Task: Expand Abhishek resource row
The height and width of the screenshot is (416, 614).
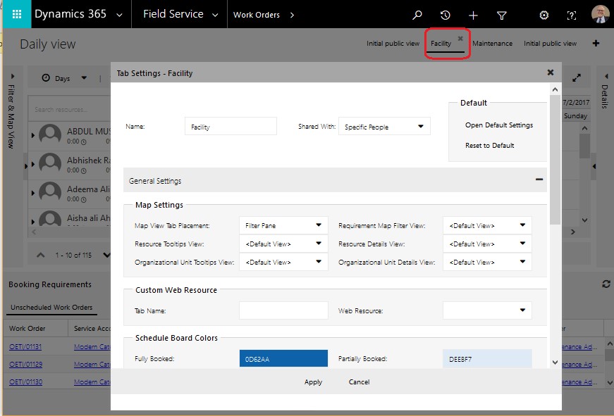Action: tap(33, 164)
